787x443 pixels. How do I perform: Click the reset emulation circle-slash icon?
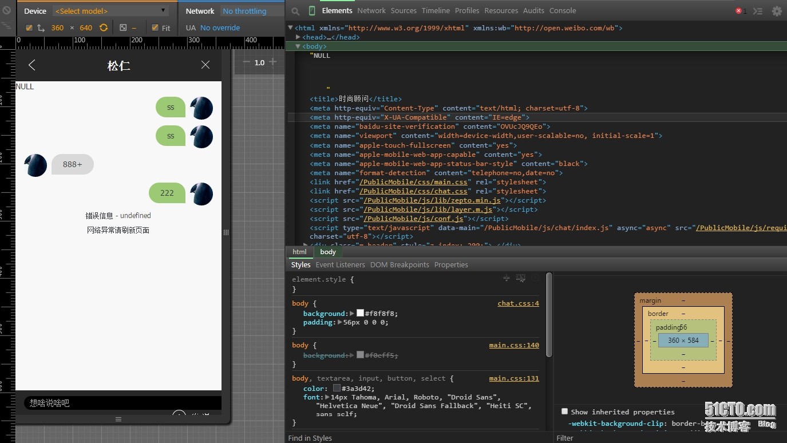[6, 10]
